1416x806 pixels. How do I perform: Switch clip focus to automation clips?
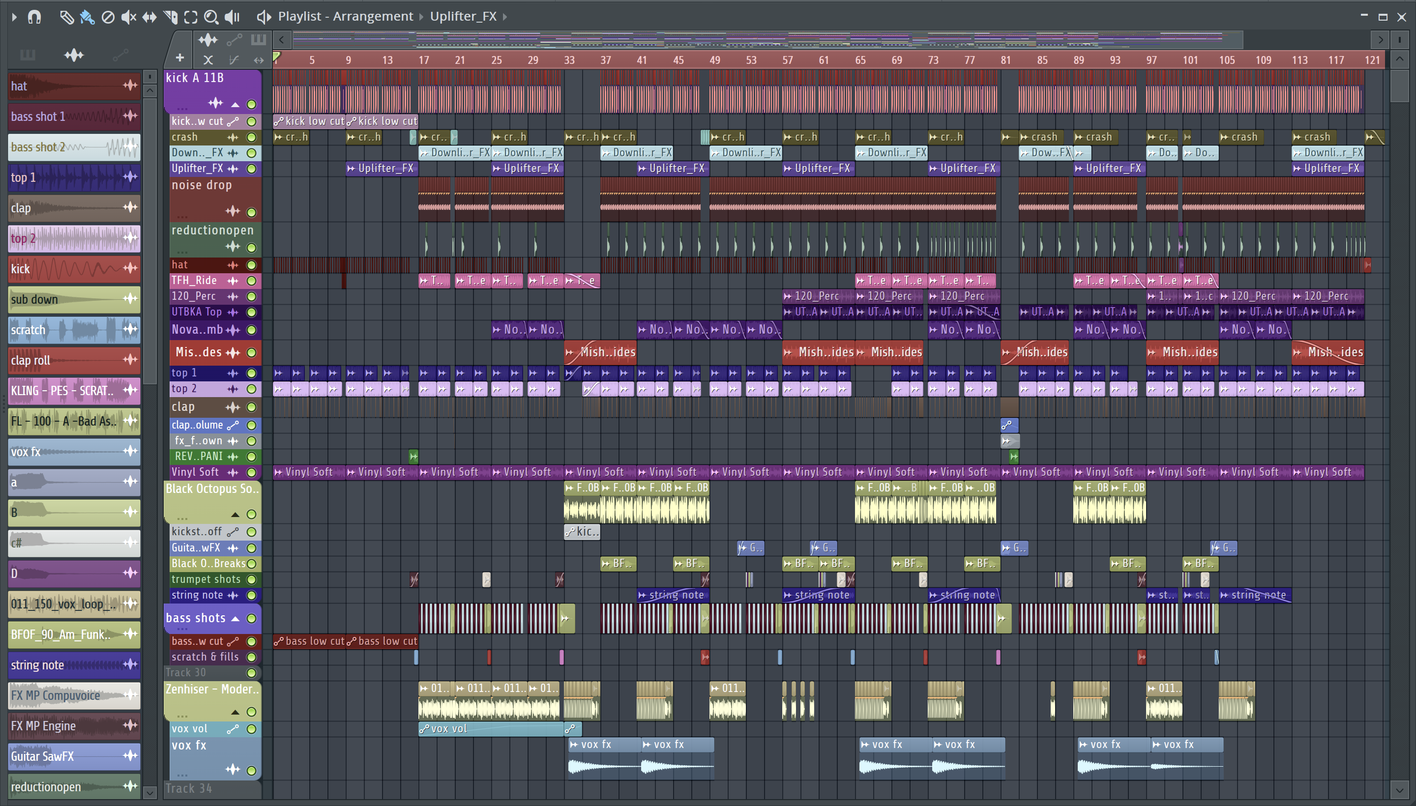tap(234, 40)
